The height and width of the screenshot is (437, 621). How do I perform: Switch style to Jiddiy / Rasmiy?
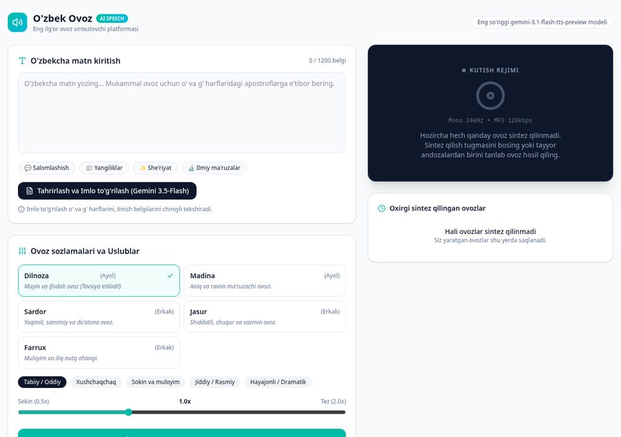(x=215, y=382)
